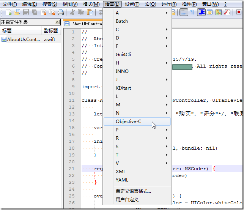This screenshot has width=244, height=210.
Task: Open 自定义语言格式... dialog
Action: (137, 191)
